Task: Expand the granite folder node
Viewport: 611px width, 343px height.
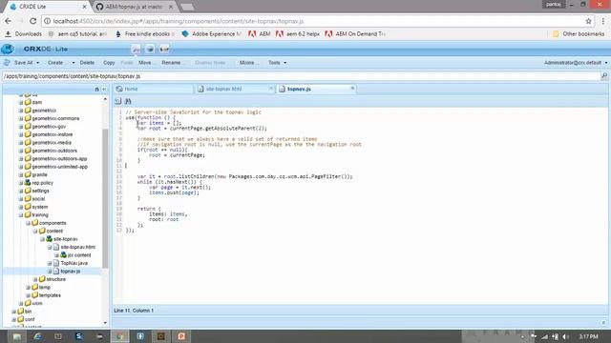Action: click(21, 174)
